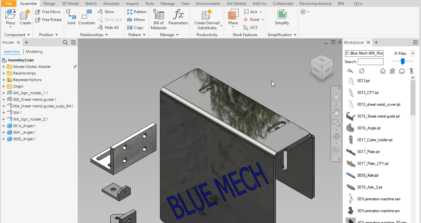Expand the Model States: Master node
The height and width of the screenshot is (223, 421).
coord(4,67)
